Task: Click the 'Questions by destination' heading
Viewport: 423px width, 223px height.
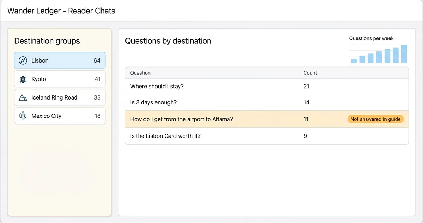Action: [168, 41]
